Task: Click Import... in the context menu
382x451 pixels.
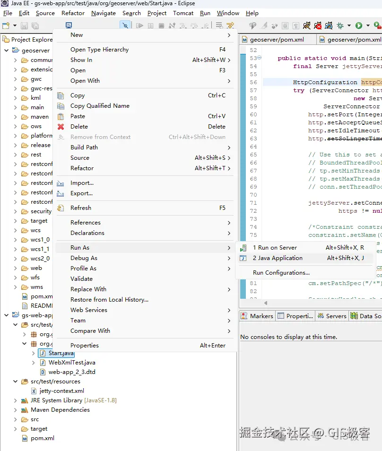Action: [x=145, y=183]
